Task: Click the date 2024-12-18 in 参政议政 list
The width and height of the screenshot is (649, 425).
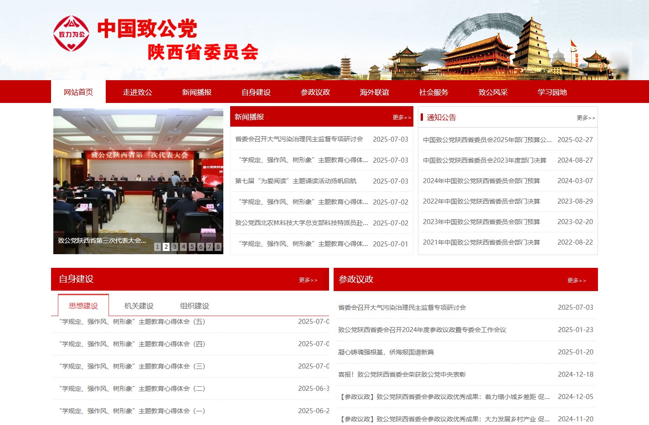Action: click(576, 374)
